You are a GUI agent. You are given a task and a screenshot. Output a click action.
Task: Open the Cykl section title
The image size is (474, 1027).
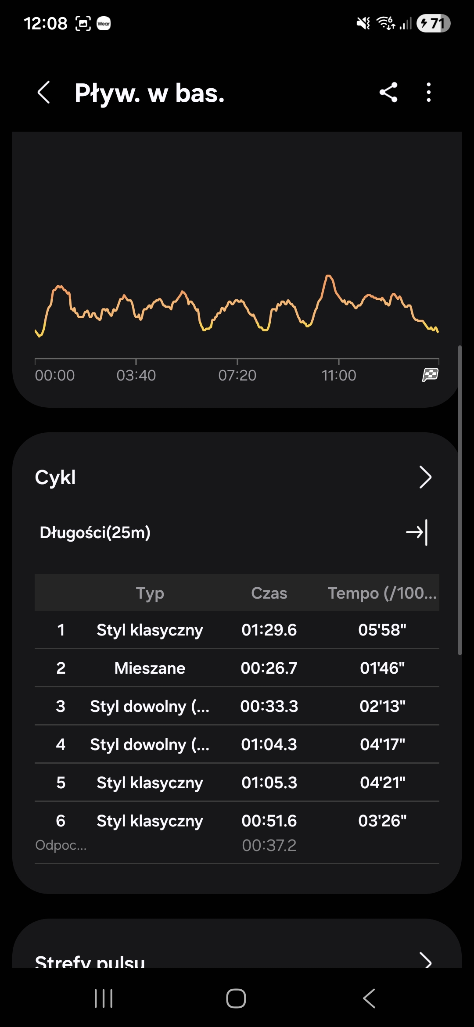tap(55, 477)
